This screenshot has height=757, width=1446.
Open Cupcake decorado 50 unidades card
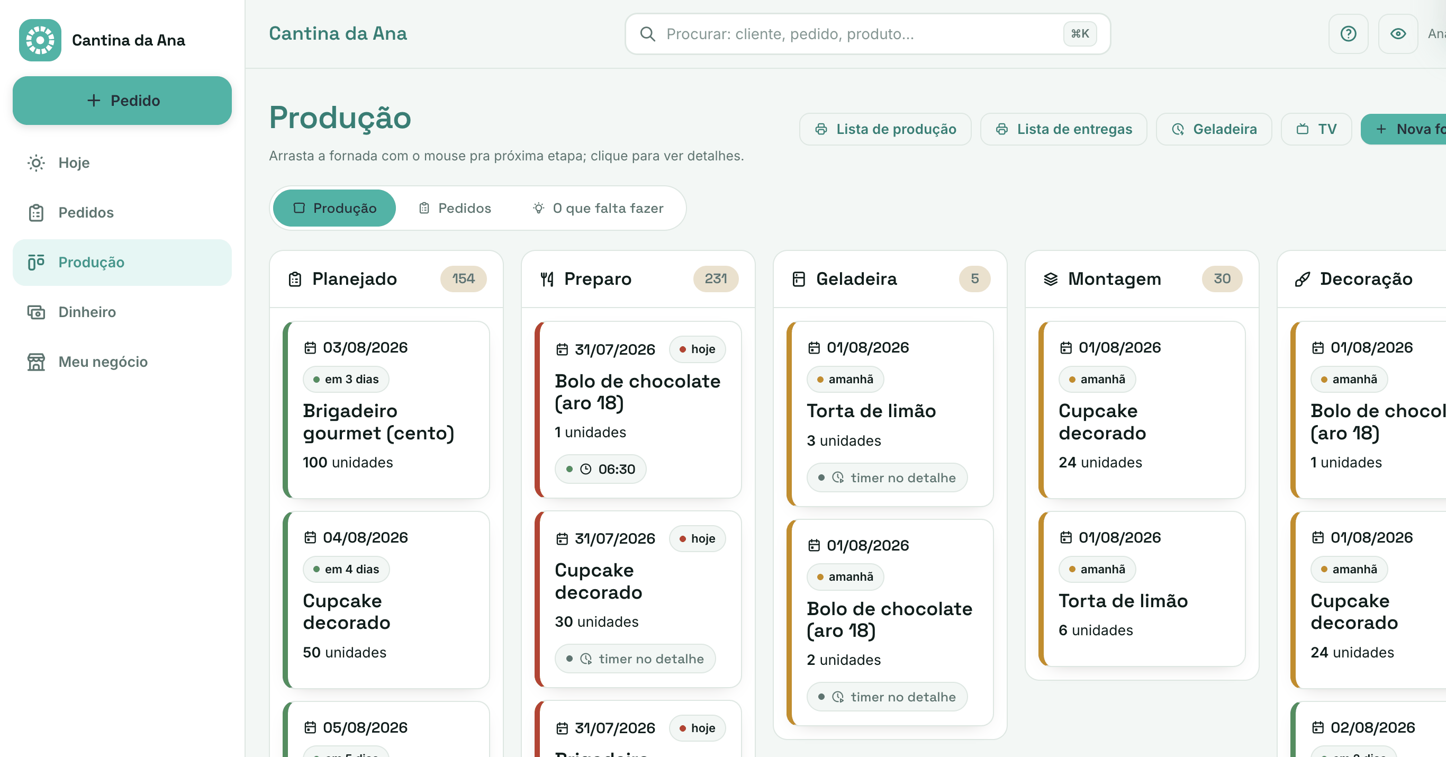click(x=386, y=599)
